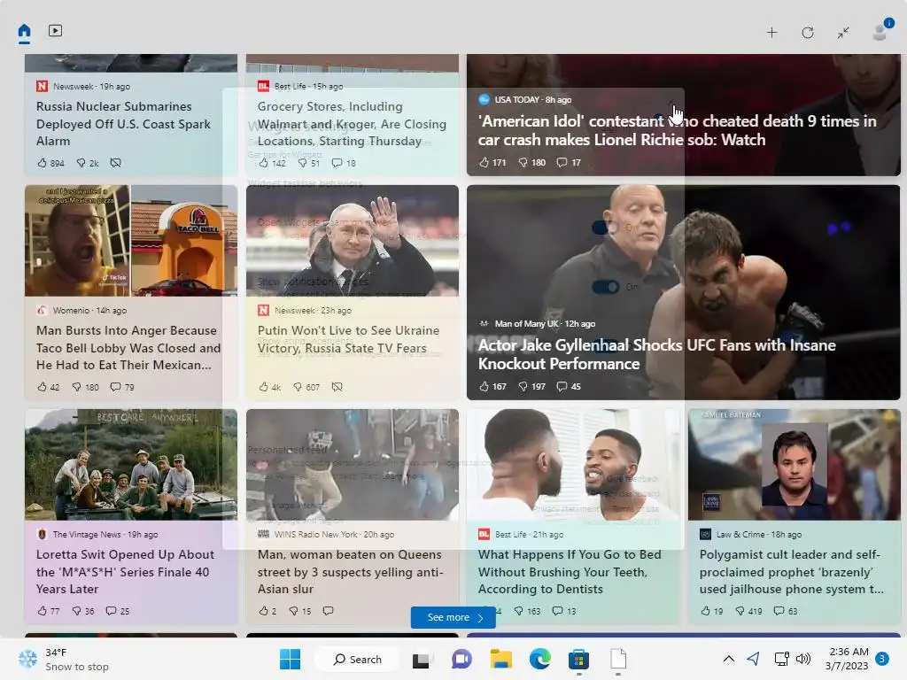Click the Taco Bell story thumbnail image
Viewport: 907px width, 680px height.
[131, 241]
